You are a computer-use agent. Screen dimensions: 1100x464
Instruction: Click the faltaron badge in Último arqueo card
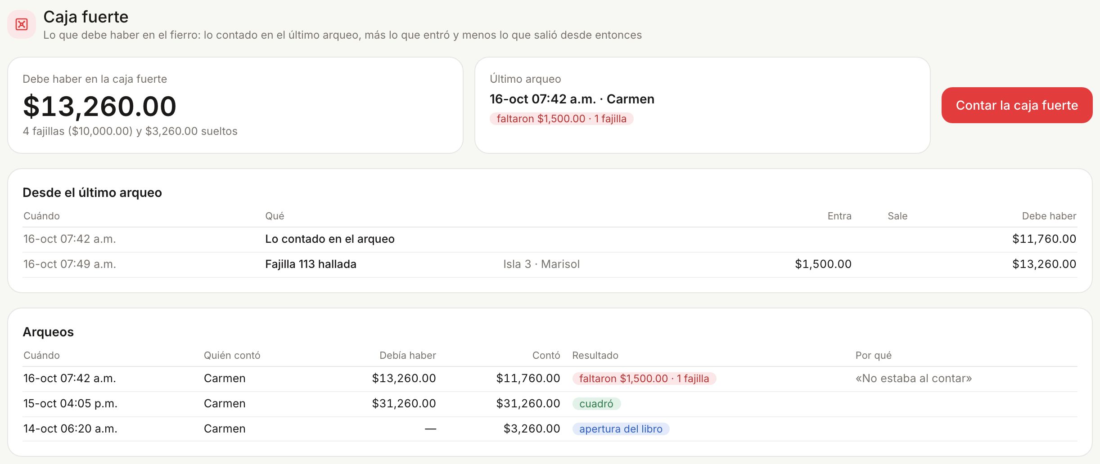pos(561,119)
